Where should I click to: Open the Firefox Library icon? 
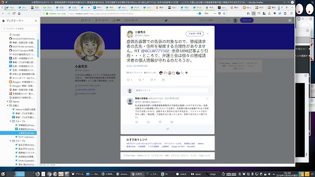(x=249, y=13)
